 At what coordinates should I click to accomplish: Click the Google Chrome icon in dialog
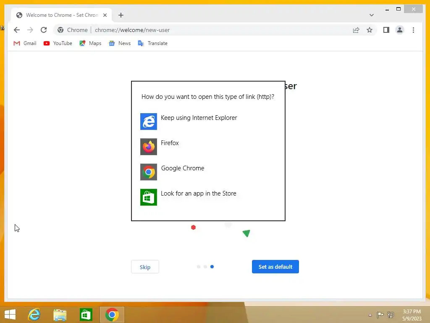pos(149,172)
